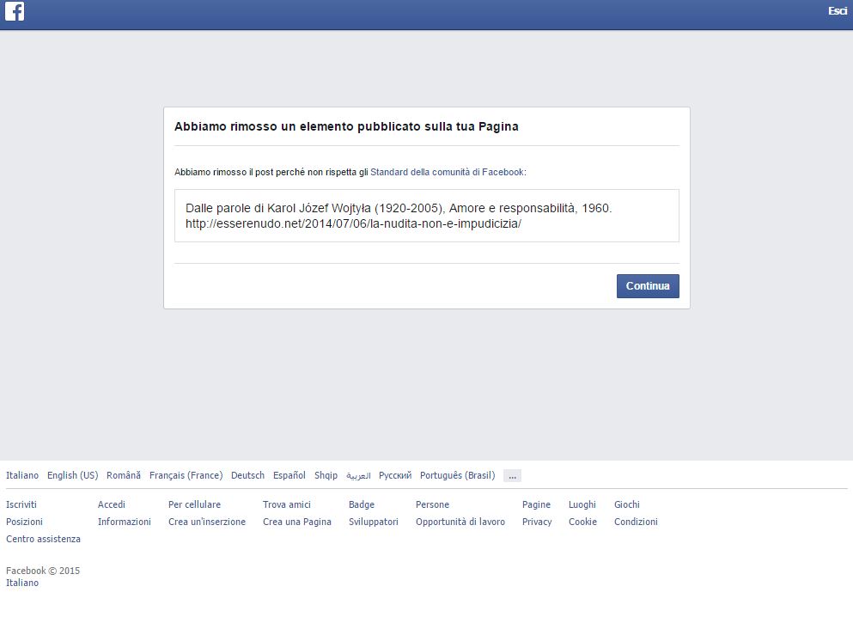Open the Pagine footer link

tap(536, 505)
